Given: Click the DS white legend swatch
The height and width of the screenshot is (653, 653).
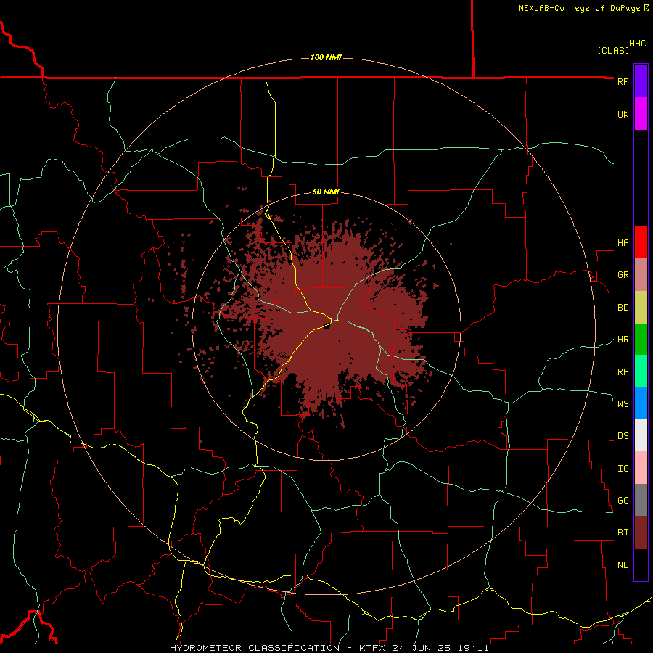Looking at the screenshot, I should (x=641, y=435).
